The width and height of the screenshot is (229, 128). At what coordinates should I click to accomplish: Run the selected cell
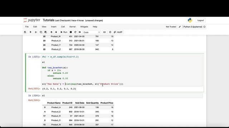coord(64,32)
